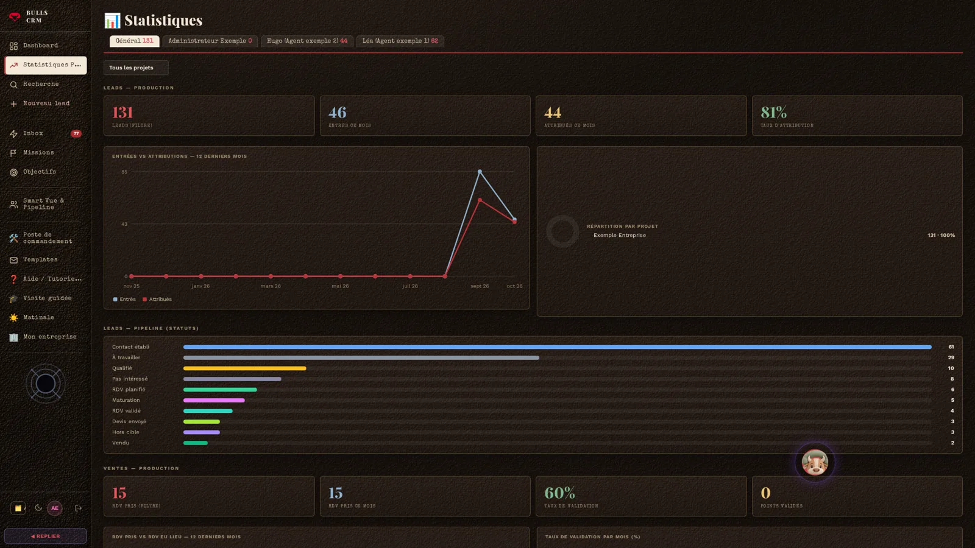Create a Nouveau lead via plus icon
Image resolution: width=975 pixels, height=548 pixels.
[13, 104]
